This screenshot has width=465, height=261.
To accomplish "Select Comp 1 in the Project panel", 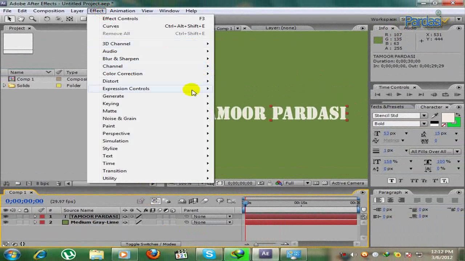I will click(25, 79).
